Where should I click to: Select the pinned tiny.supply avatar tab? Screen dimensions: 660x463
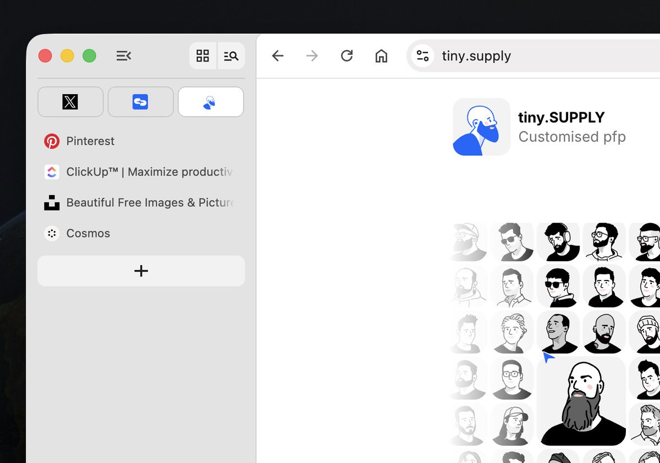tap(211, 102)
